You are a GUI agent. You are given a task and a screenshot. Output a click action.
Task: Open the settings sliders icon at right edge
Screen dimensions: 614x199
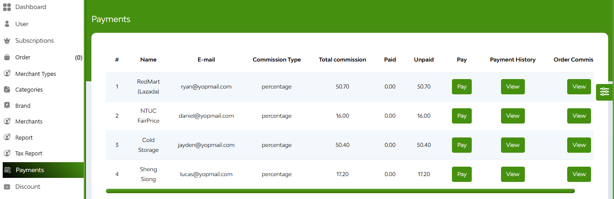point(605,92)
